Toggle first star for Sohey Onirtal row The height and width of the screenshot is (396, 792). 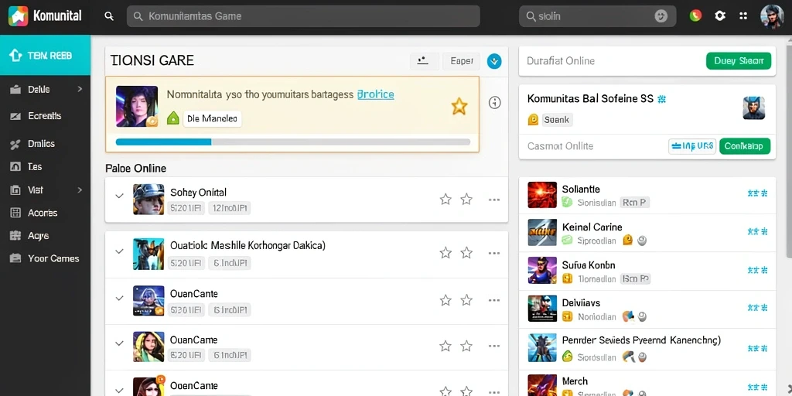pos(445,200)
